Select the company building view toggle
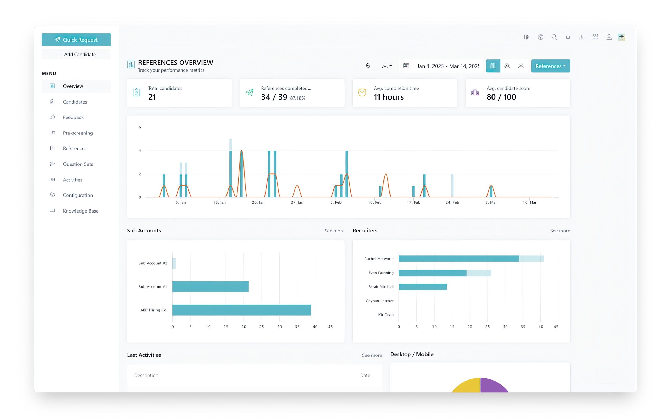This screenshot has width=671, height=418. (x=493, y=66)
